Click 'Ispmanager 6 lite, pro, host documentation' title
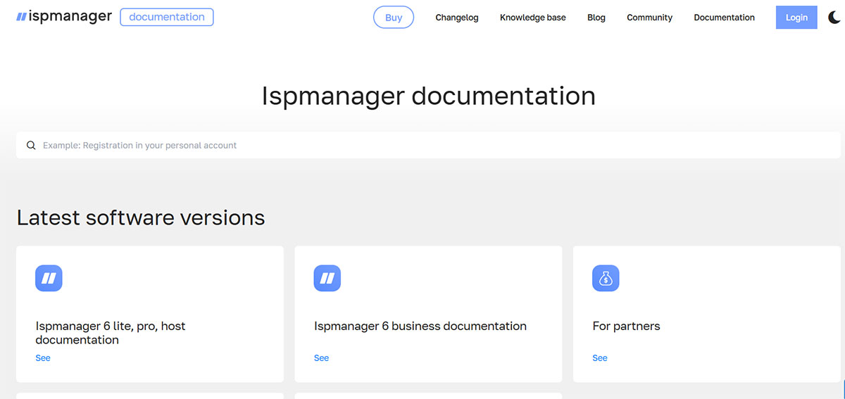The width and height of the screenshot is (845, 399). click(x=111, y=333)
